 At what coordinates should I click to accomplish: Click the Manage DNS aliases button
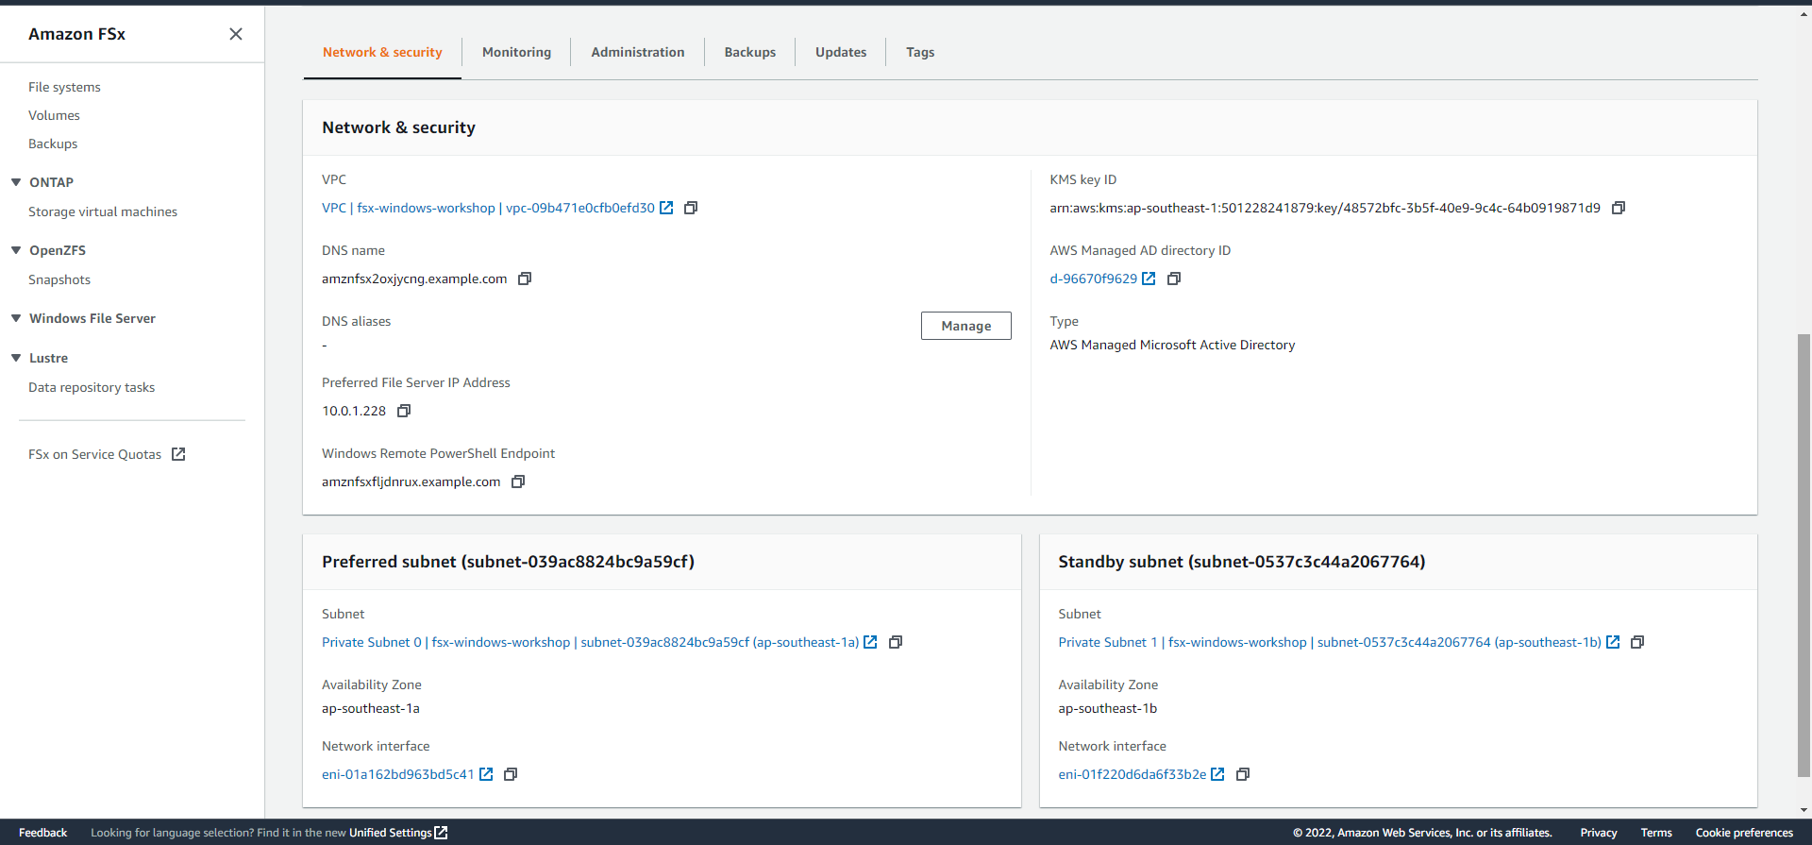(965, 326)
